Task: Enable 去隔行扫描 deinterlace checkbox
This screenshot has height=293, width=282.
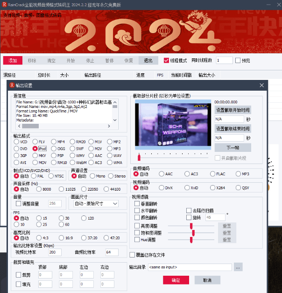Action: click(x=189, y=211)
